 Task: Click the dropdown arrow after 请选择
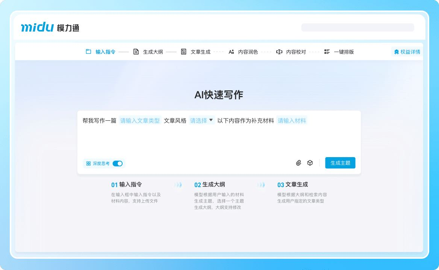(211, 120)
